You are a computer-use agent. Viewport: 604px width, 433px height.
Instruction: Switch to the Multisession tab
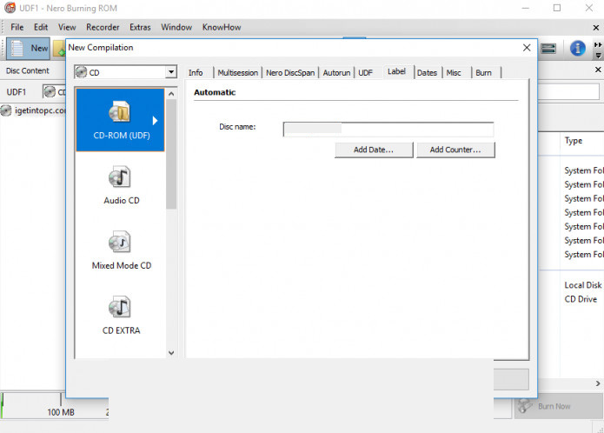click(x=237, y=72)
